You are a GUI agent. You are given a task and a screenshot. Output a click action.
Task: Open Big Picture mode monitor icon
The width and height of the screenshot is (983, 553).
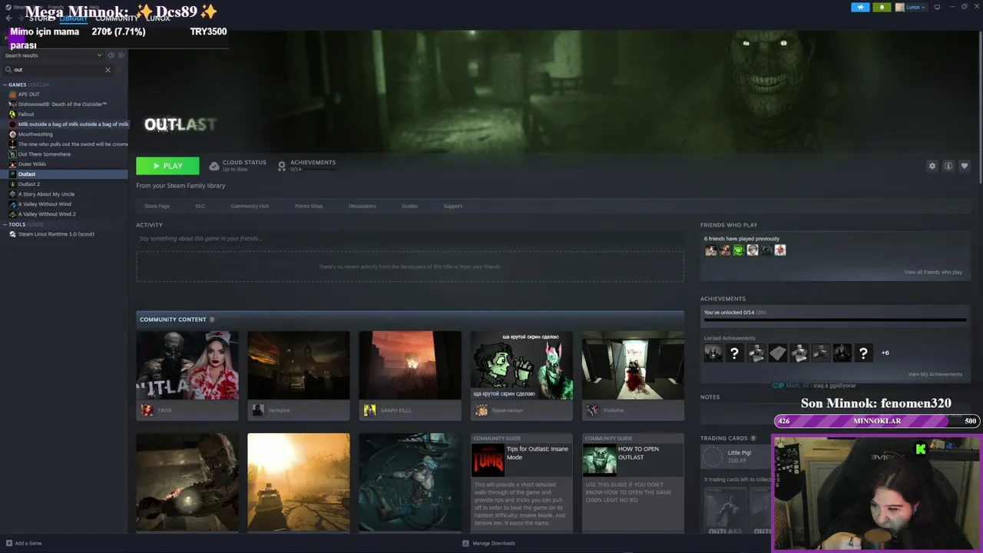[938, 7]
